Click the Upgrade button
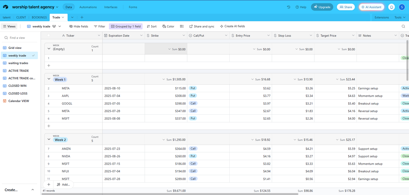409x195 pixels. pos(322,7)
